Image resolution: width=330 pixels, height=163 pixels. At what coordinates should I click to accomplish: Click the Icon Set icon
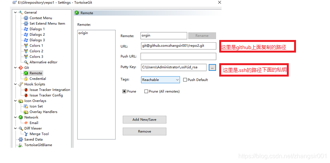click(26, 106)
